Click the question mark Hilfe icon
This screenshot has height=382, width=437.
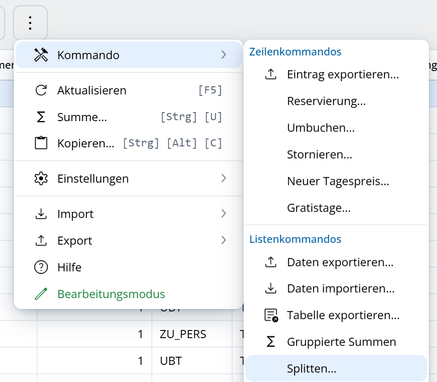[42, 268]
